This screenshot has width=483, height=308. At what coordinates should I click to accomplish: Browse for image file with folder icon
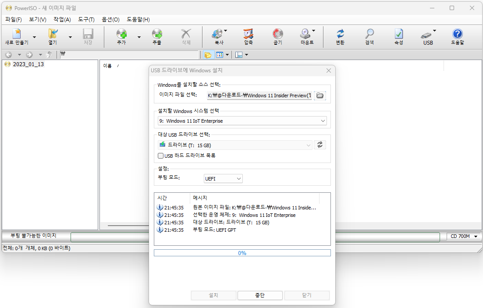[320, 96]
